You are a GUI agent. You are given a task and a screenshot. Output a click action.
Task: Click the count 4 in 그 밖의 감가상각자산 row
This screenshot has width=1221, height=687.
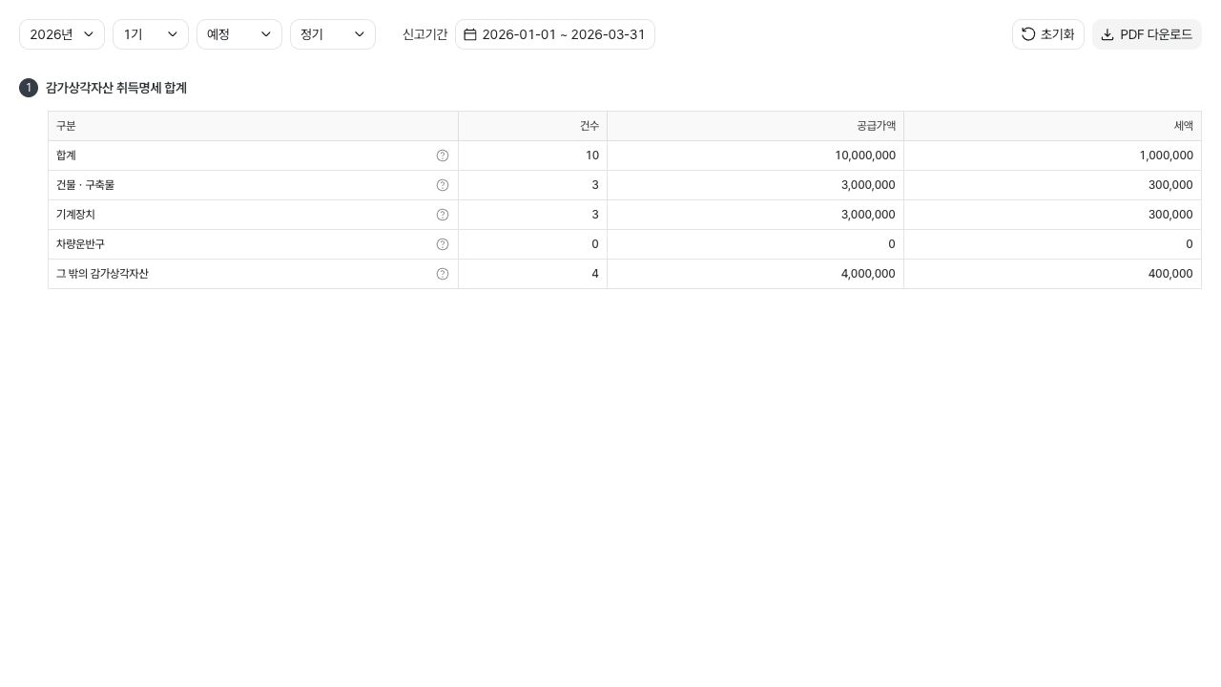click(x=595, y=274)
